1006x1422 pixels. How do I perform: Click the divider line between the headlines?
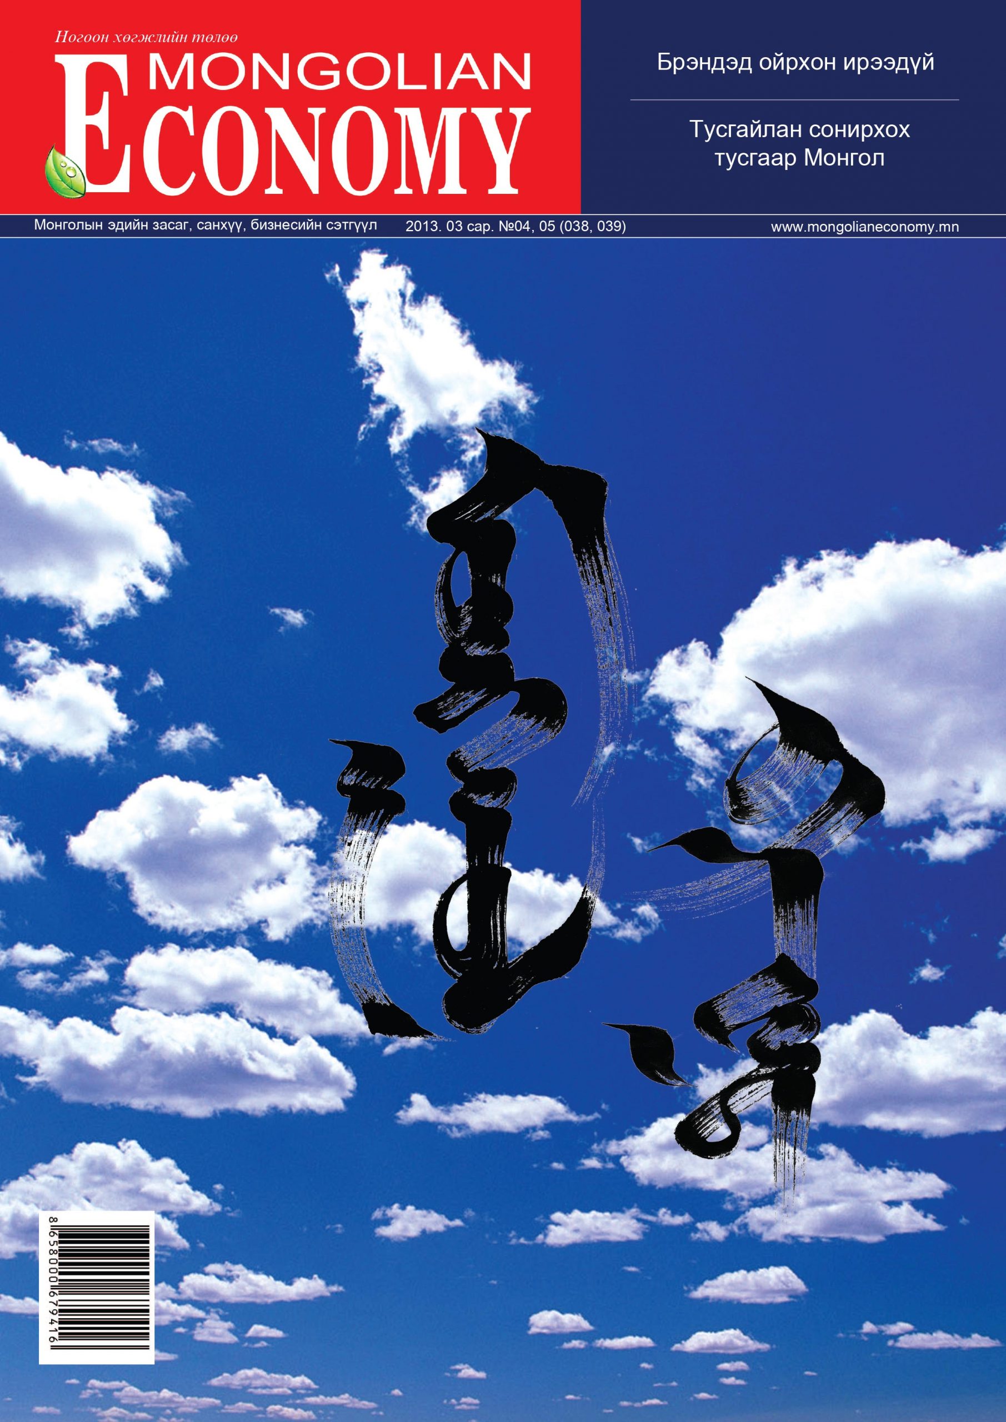coord(794,100)
